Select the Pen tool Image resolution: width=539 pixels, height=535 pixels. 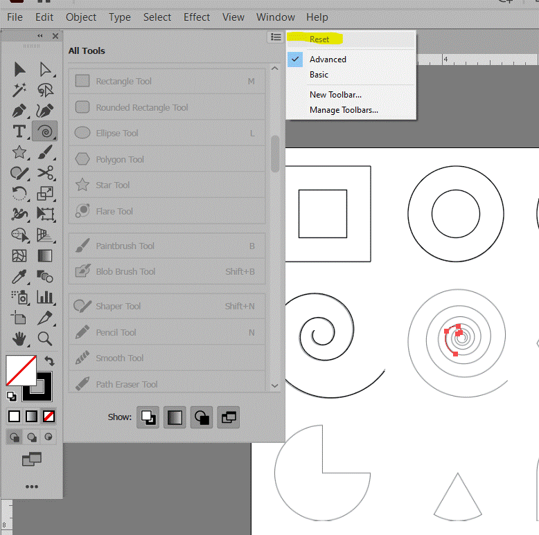pyautogui.click(x=19, y=111)
